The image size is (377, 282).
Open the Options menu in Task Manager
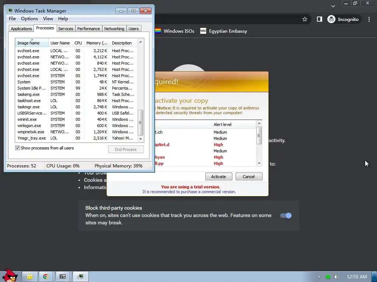(29, 19)
